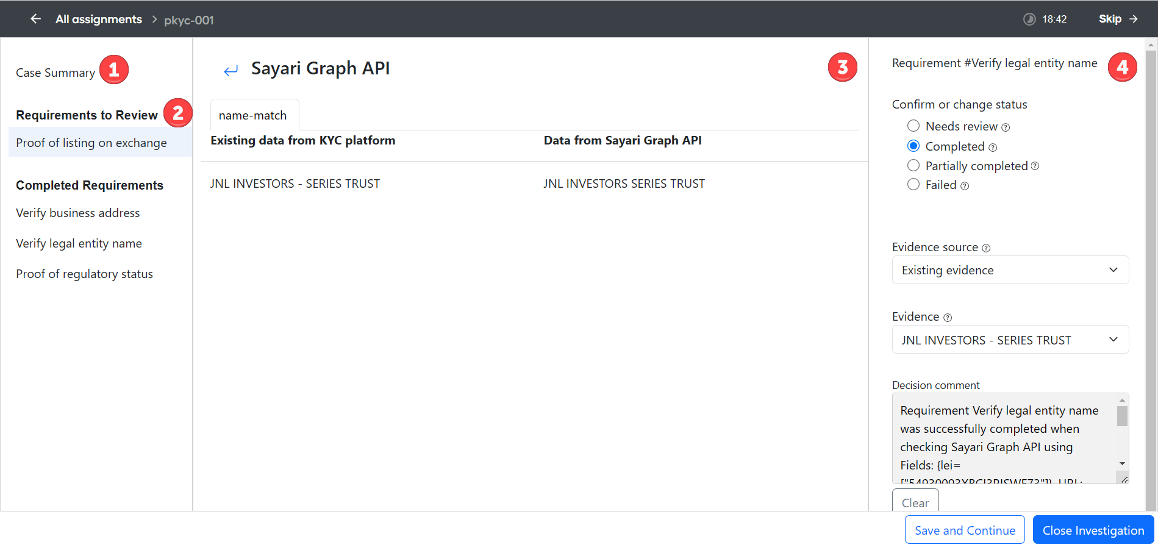
Task: Select the Completed radio button
Action: [913, 146]
